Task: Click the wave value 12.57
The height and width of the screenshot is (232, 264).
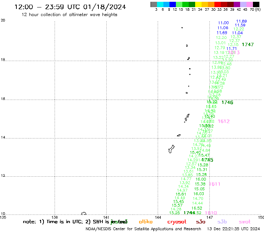Action: pos(192,164)
